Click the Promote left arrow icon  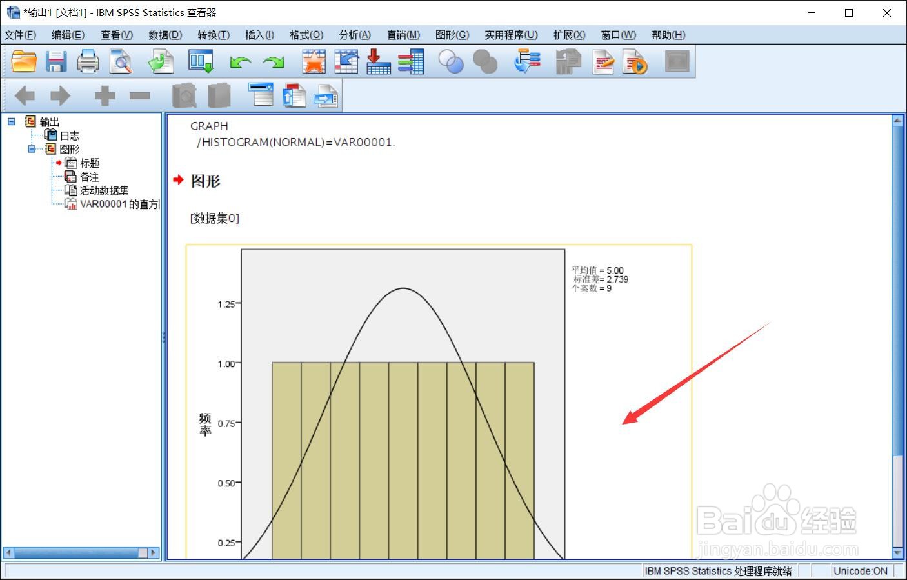coord(25,96)
